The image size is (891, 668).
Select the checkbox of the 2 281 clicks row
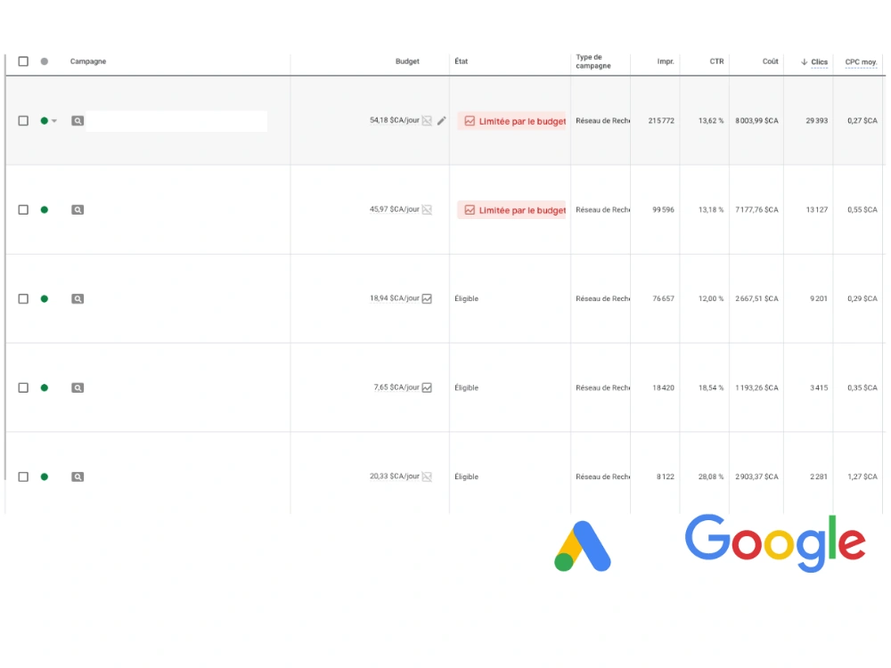point(23,477)
